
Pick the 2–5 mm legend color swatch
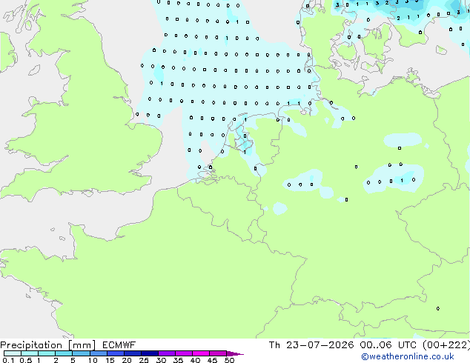pos(64,353)
